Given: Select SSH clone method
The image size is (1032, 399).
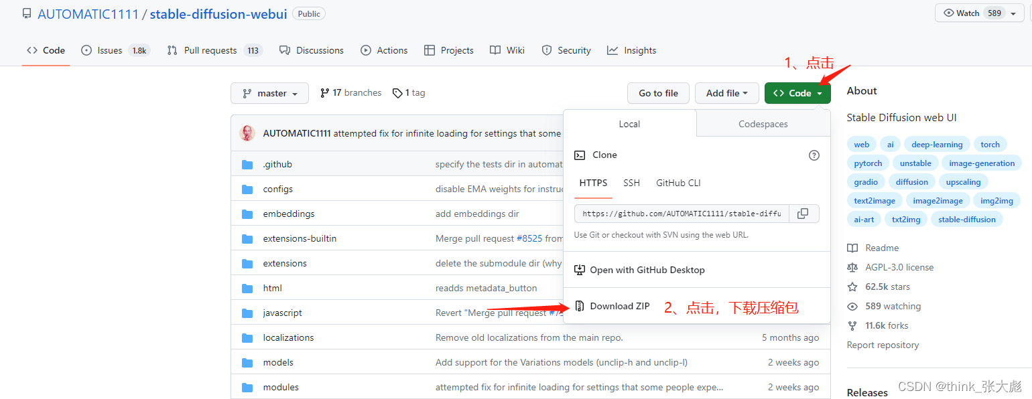Looking at the screenshot, I should 631,183.
